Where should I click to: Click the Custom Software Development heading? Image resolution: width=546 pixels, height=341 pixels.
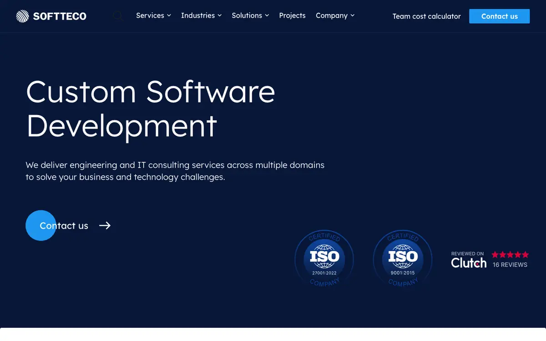point(151,108)
